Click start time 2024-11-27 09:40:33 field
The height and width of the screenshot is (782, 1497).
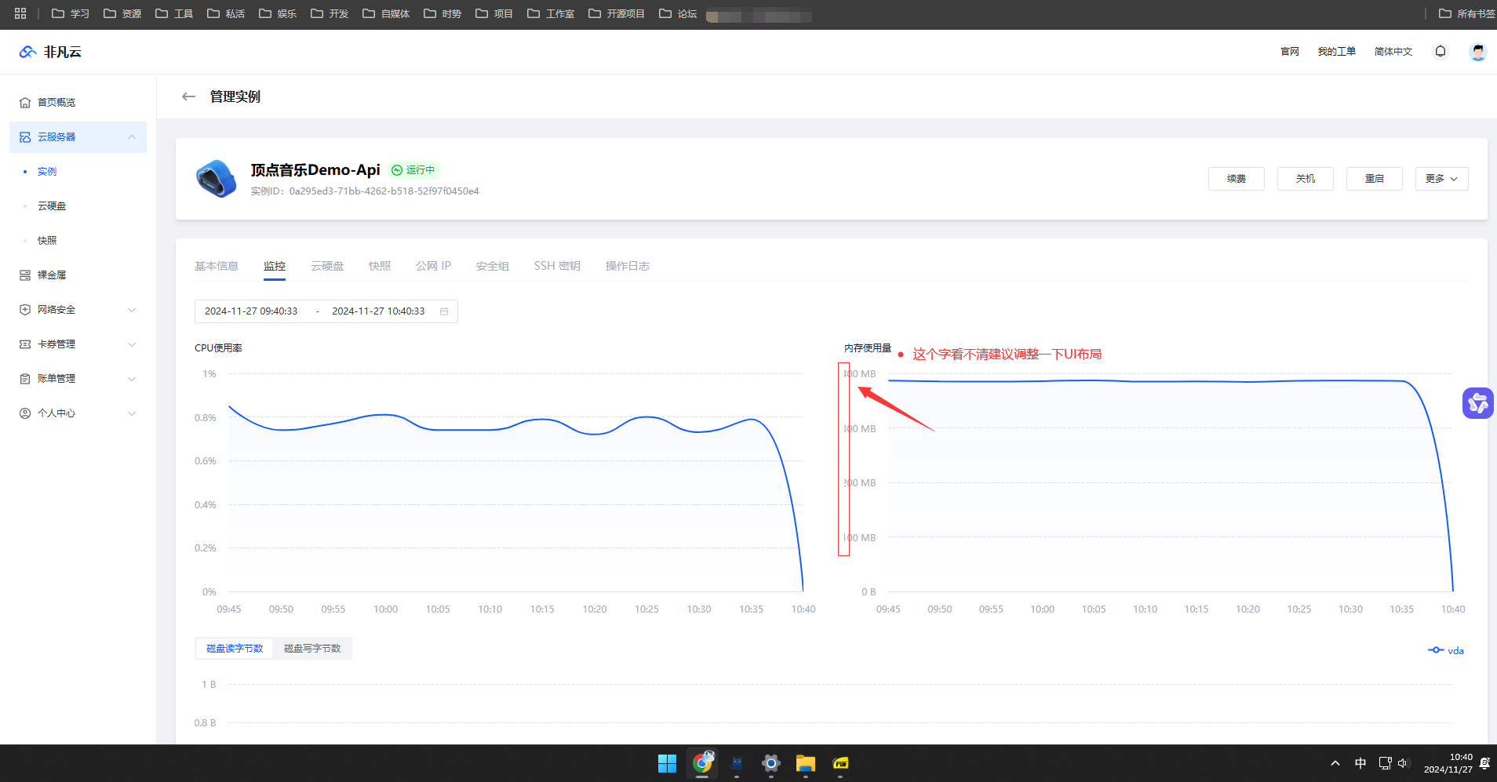coord(251,311)
